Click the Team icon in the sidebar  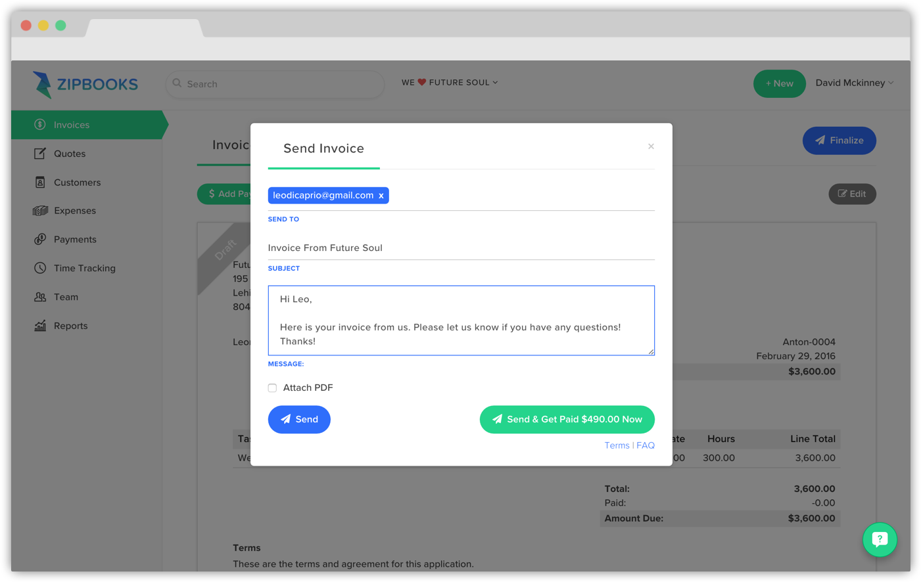(x=40, y=296)
